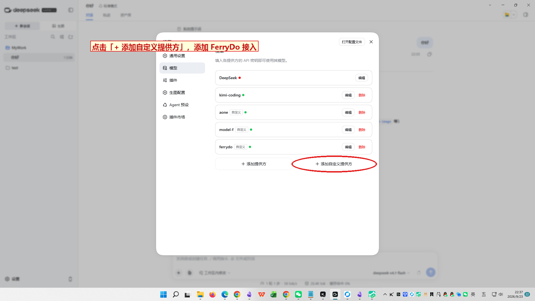
Task: Click the 自定义 tag beside ferrydo
Action: point(240,147)
